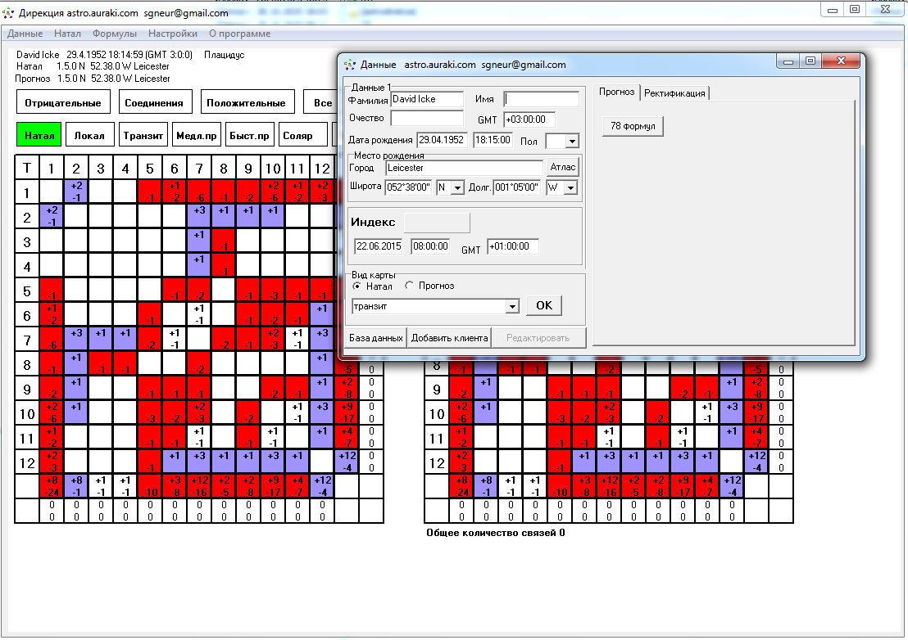Image resolution: width=908 pixels, height=640 pixels.
Task: Select the Натал radio button
Action: point(356,286)
